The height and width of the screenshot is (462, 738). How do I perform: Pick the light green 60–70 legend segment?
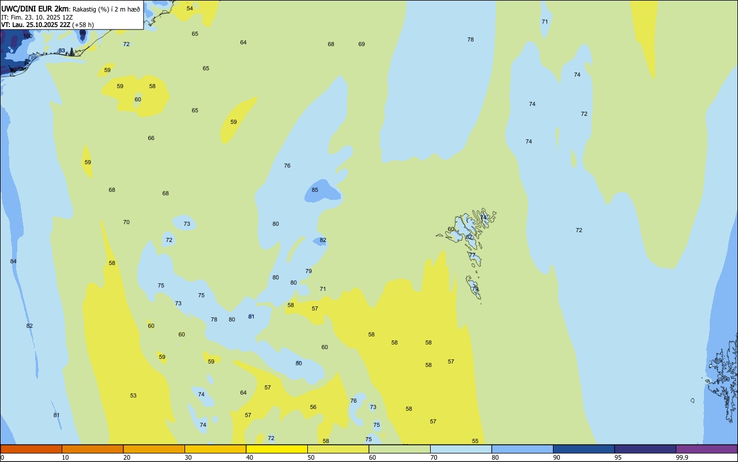(400, 449)
